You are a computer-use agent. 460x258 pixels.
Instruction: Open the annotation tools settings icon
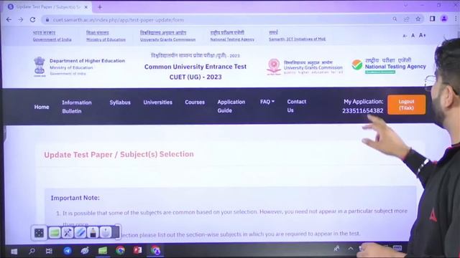pos(68,233)
